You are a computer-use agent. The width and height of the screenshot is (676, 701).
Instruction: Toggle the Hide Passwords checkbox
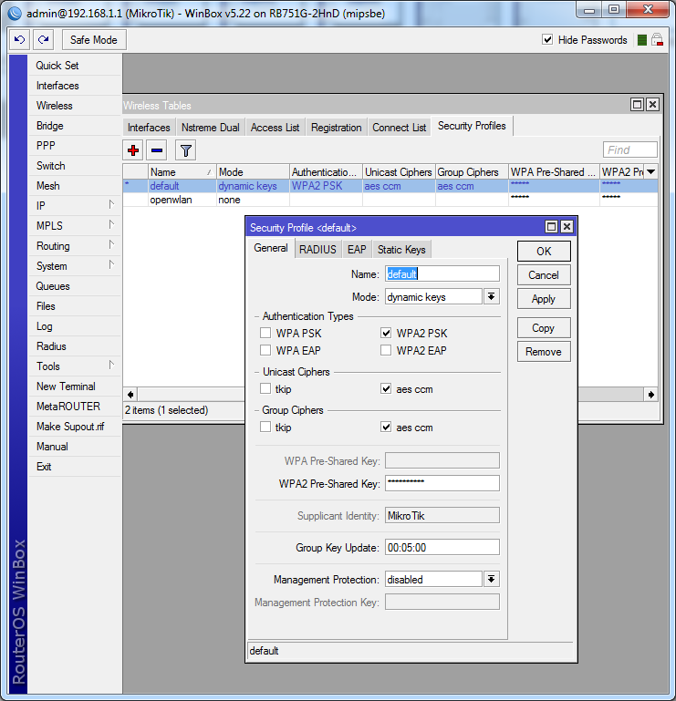click(x=547, y=39)
